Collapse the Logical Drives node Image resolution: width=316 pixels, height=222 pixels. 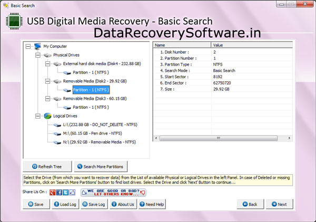point(38,116)
